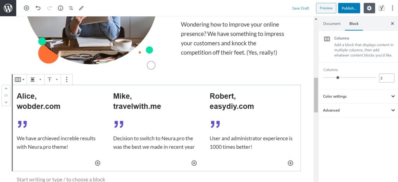The width and height of the screenshot is (398, 182).
Task: Add a block in Alice's column
Action: click(98, 163)
